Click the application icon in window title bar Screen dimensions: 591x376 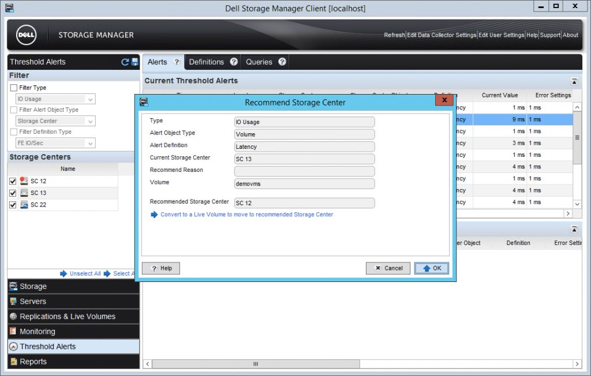pos(9,7)
